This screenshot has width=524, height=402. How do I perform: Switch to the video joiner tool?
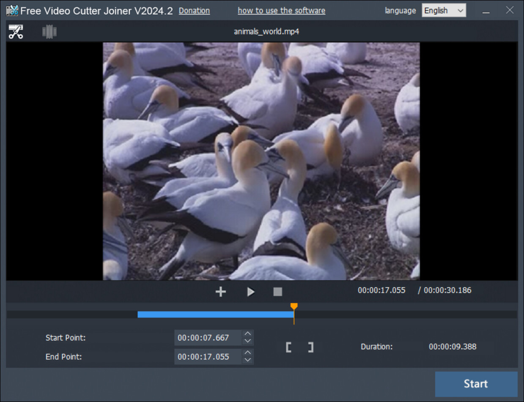click(x=49, y=31)
